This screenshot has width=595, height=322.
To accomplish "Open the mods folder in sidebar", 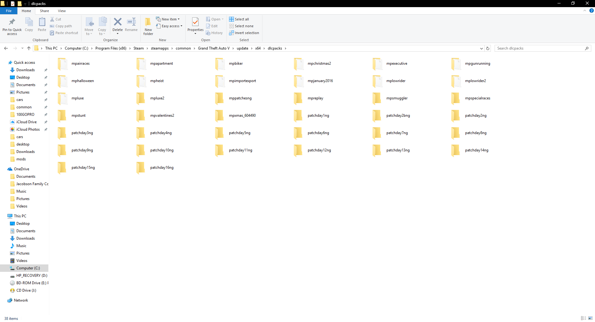I will (21, 159).
